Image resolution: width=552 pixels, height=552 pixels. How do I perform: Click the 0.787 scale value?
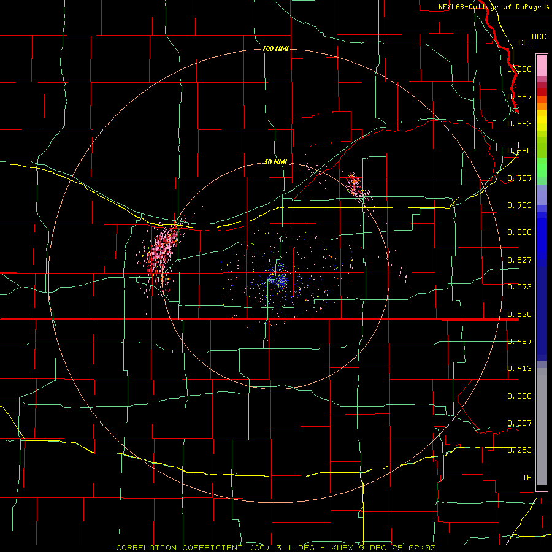(x=519, y=178)
